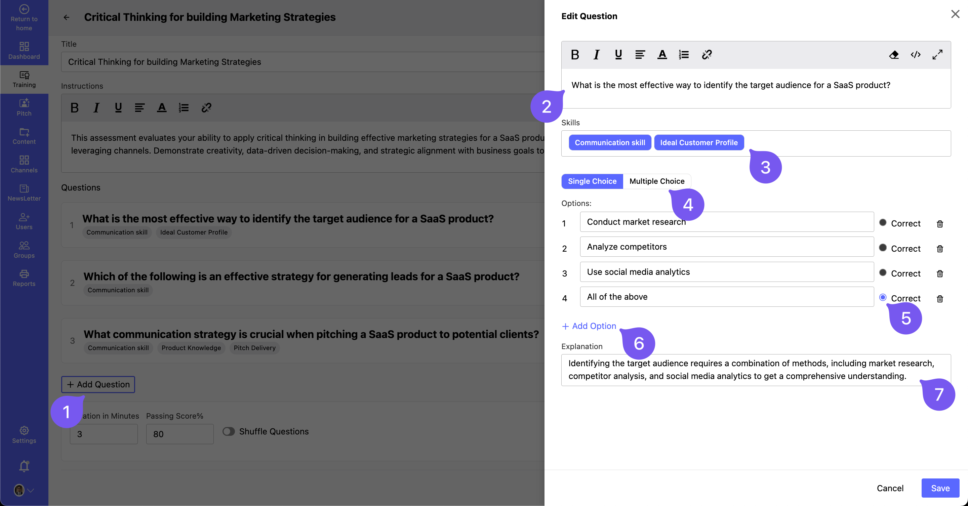Switch to Multiple Choice mode

657,181
